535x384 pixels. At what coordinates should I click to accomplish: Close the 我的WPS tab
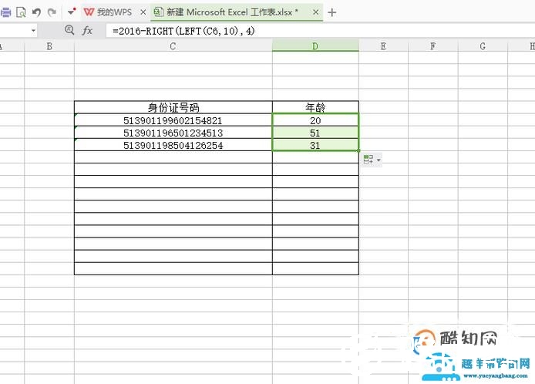[x=143, y=12]
